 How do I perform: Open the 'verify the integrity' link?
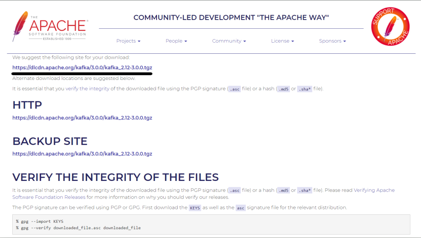87,89
